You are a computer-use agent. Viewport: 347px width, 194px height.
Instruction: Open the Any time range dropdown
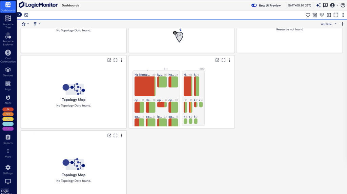tap(329, 24)
